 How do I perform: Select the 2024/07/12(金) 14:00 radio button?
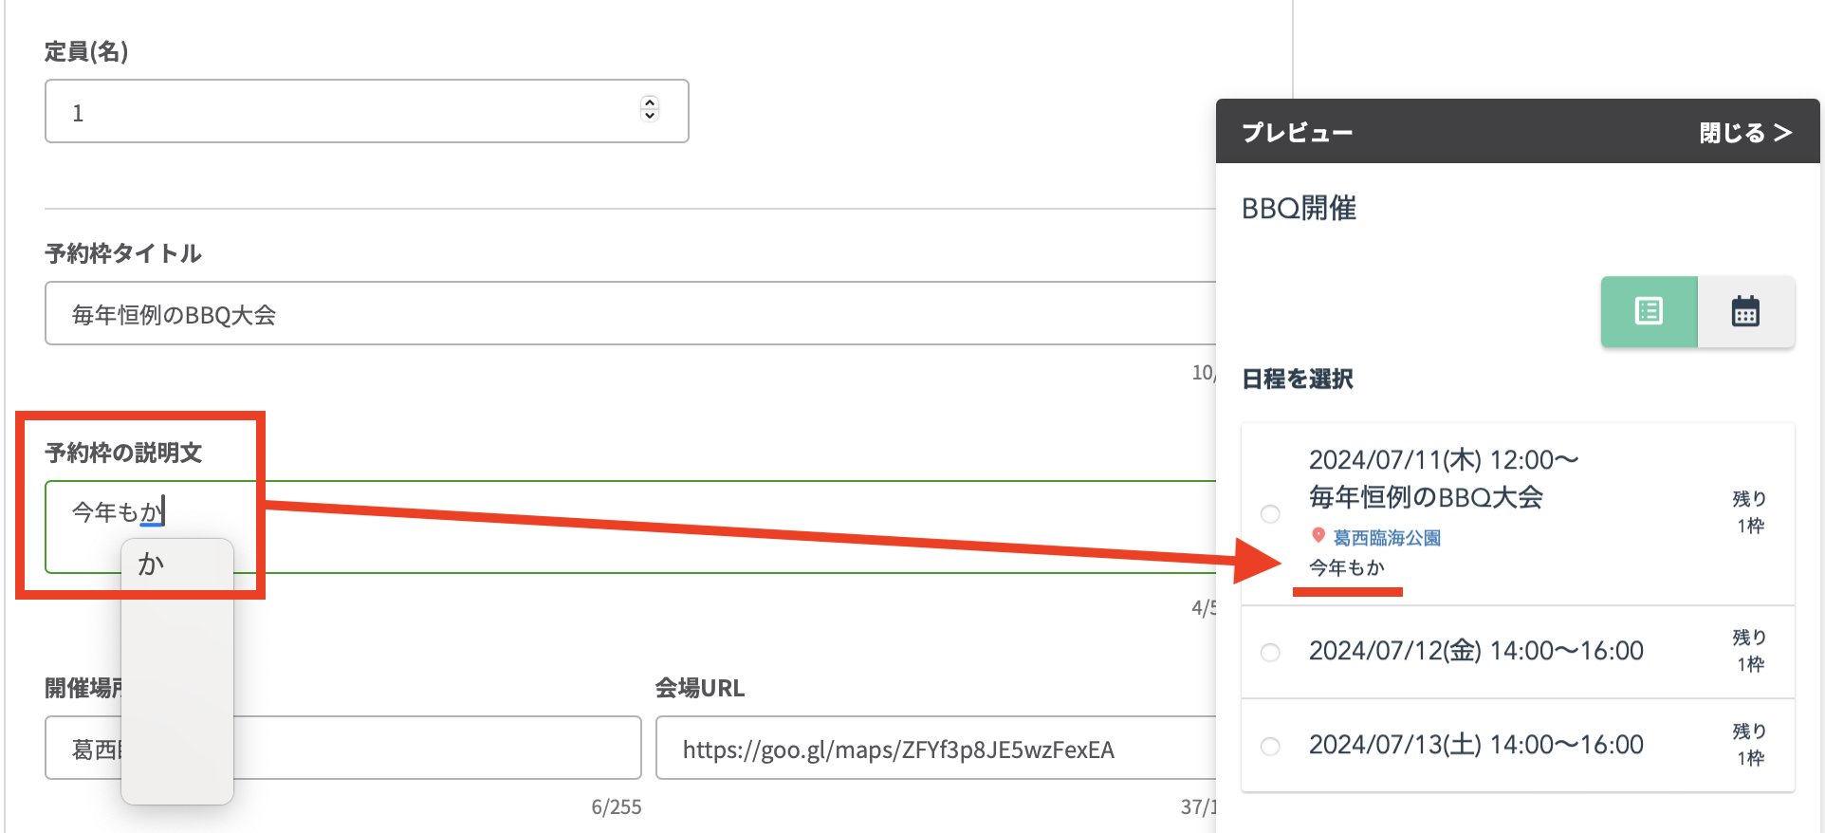(1270, 652)
